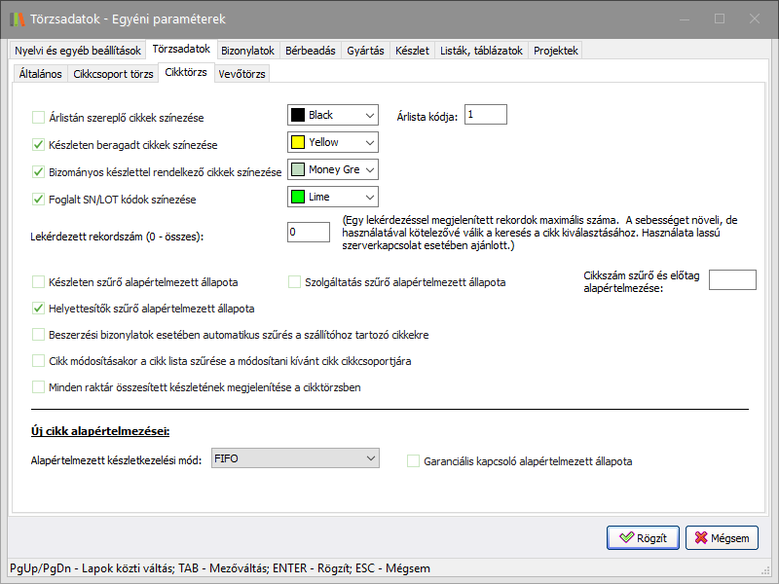Disable Helyettesítők szűrő alapértelmezett állapota

tap(39, 309)
